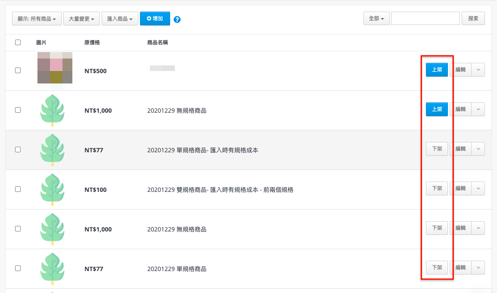Toggle the select-all checkbox in table header
The width and height of the screenshot is (497, 293).
tap(18, 42)
